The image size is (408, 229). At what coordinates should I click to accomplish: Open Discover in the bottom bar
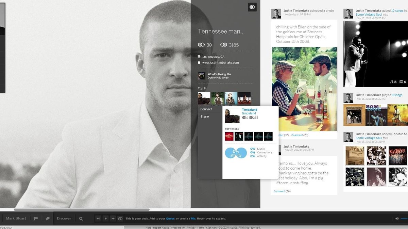point(64,218)
